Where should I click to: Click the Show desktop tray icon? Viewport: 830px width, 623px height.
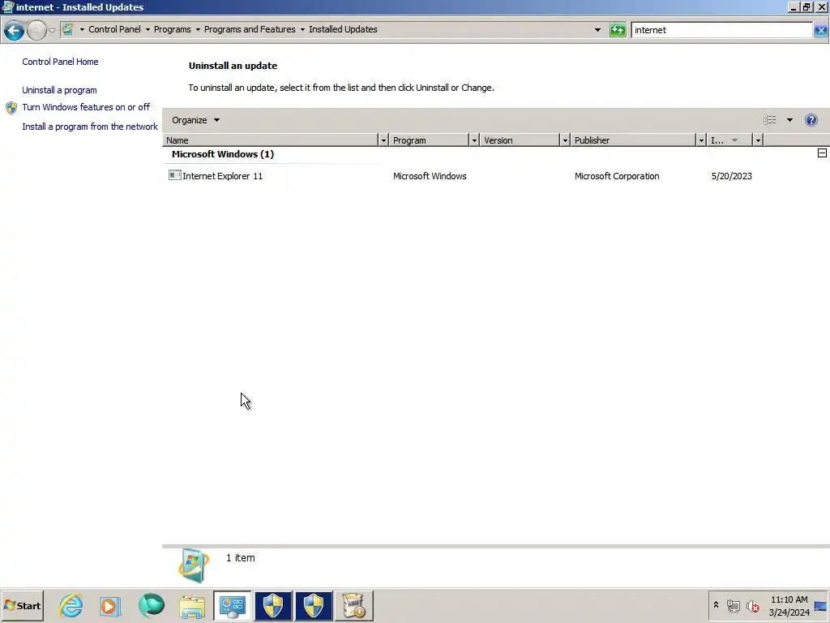(x=820, y=606)
